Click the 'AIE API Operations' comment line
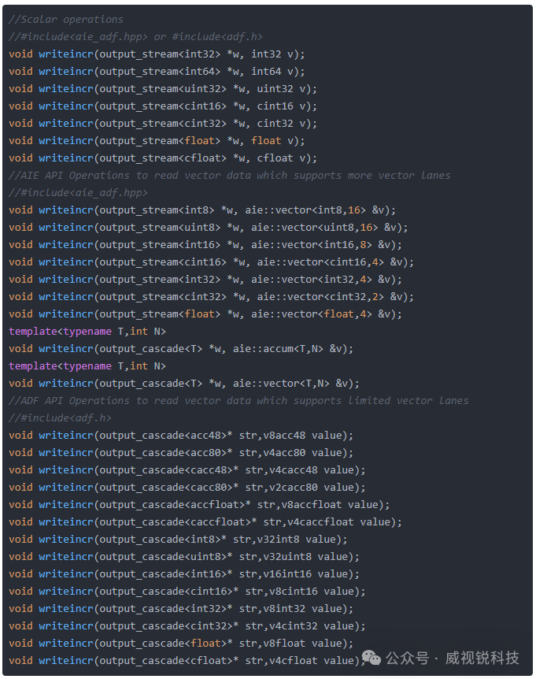The image size is (536, 679). point(229,176)
